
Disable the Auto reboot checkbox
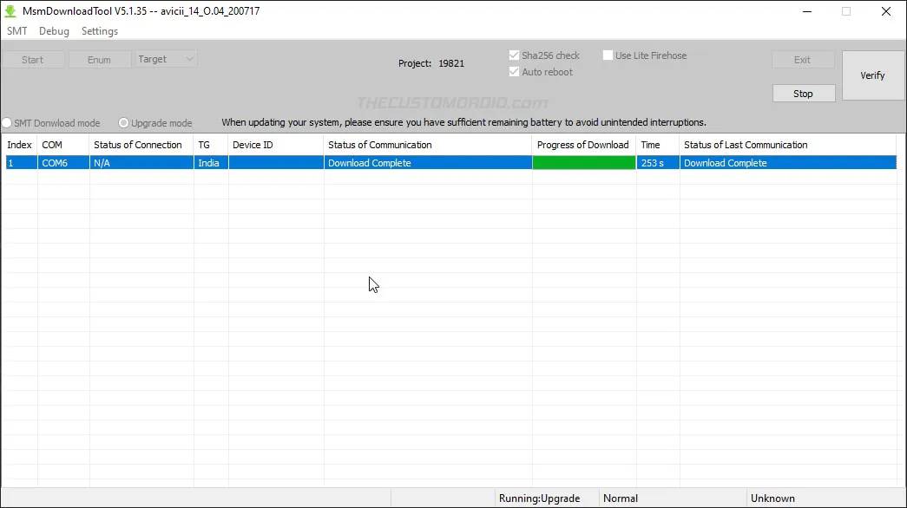coord(514,72)
